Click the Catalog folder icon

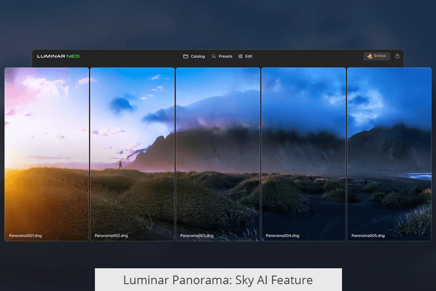(x=186, y=56)
